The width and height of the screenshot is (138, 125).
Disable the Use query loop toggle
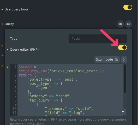pos(128,7)
